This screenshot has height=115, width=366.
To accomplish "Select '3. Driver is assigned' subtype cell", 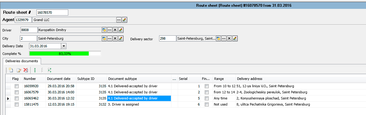I will [x=139, y=105].
